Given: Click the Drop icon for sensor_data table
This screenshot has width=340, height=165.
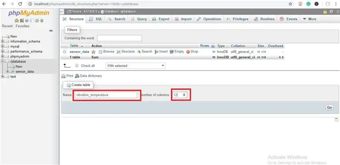Looking at the screenshot, I should pyautogui.click(x=188, y=52).
